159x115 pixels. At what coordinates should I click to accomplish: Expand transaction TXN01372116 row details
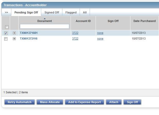click(x=14, y=39)
